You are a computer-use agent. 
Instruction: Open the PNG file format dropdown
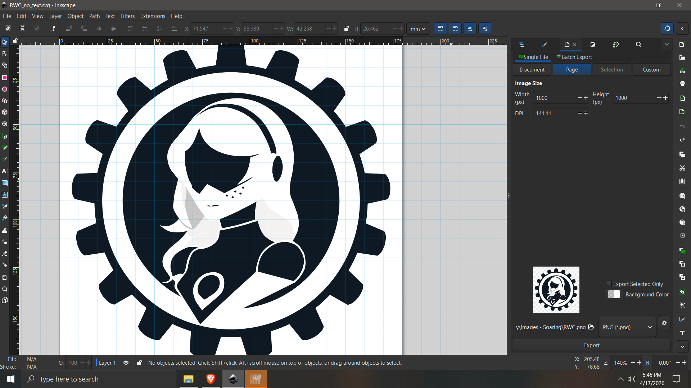[x=627, y=327]
